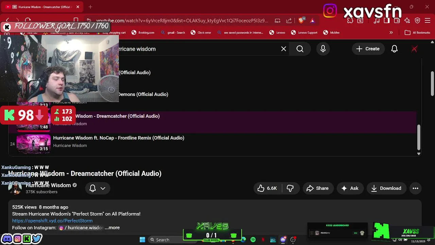Open Brave Rewards triangle icon
The image size is (435, 245).
(312, 20)
